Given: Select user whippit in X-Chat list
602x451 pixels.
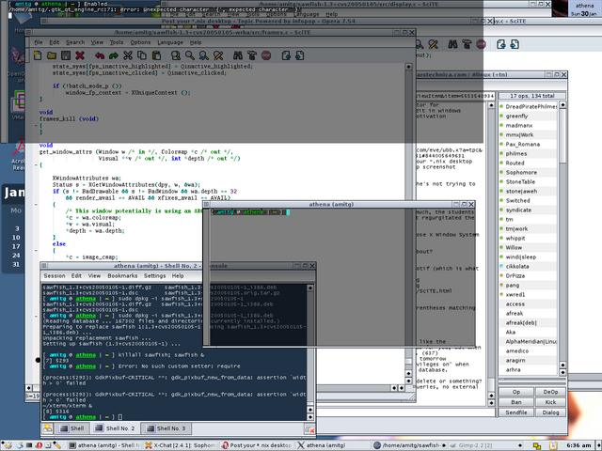Looking at the screenshot, I should click(528, 238).
